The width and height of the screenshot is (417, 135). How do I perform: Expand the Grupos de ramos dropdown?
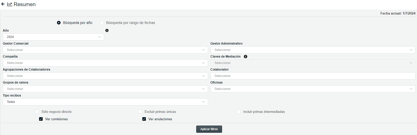pyautogui.click(x=105, y=89)
